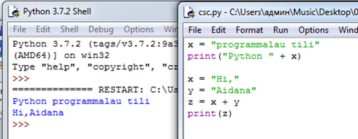The width and height of the screenshot is (358, 139).
Task: Click the y = "Aidana" code line
Action: [x=222, y=91]
